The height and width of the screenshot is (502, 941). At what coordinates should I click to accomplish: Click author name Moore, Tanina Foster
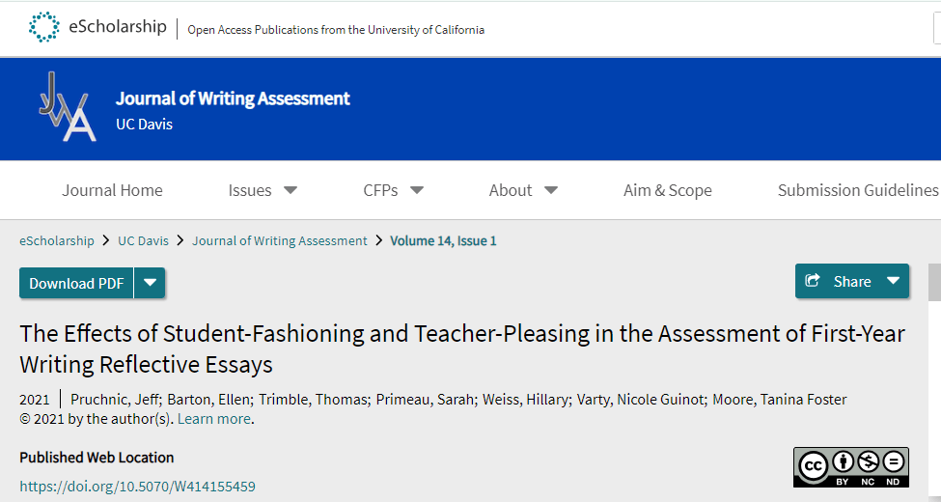pos(780,400)
